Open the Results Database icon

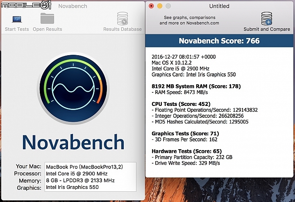(123, 18)
